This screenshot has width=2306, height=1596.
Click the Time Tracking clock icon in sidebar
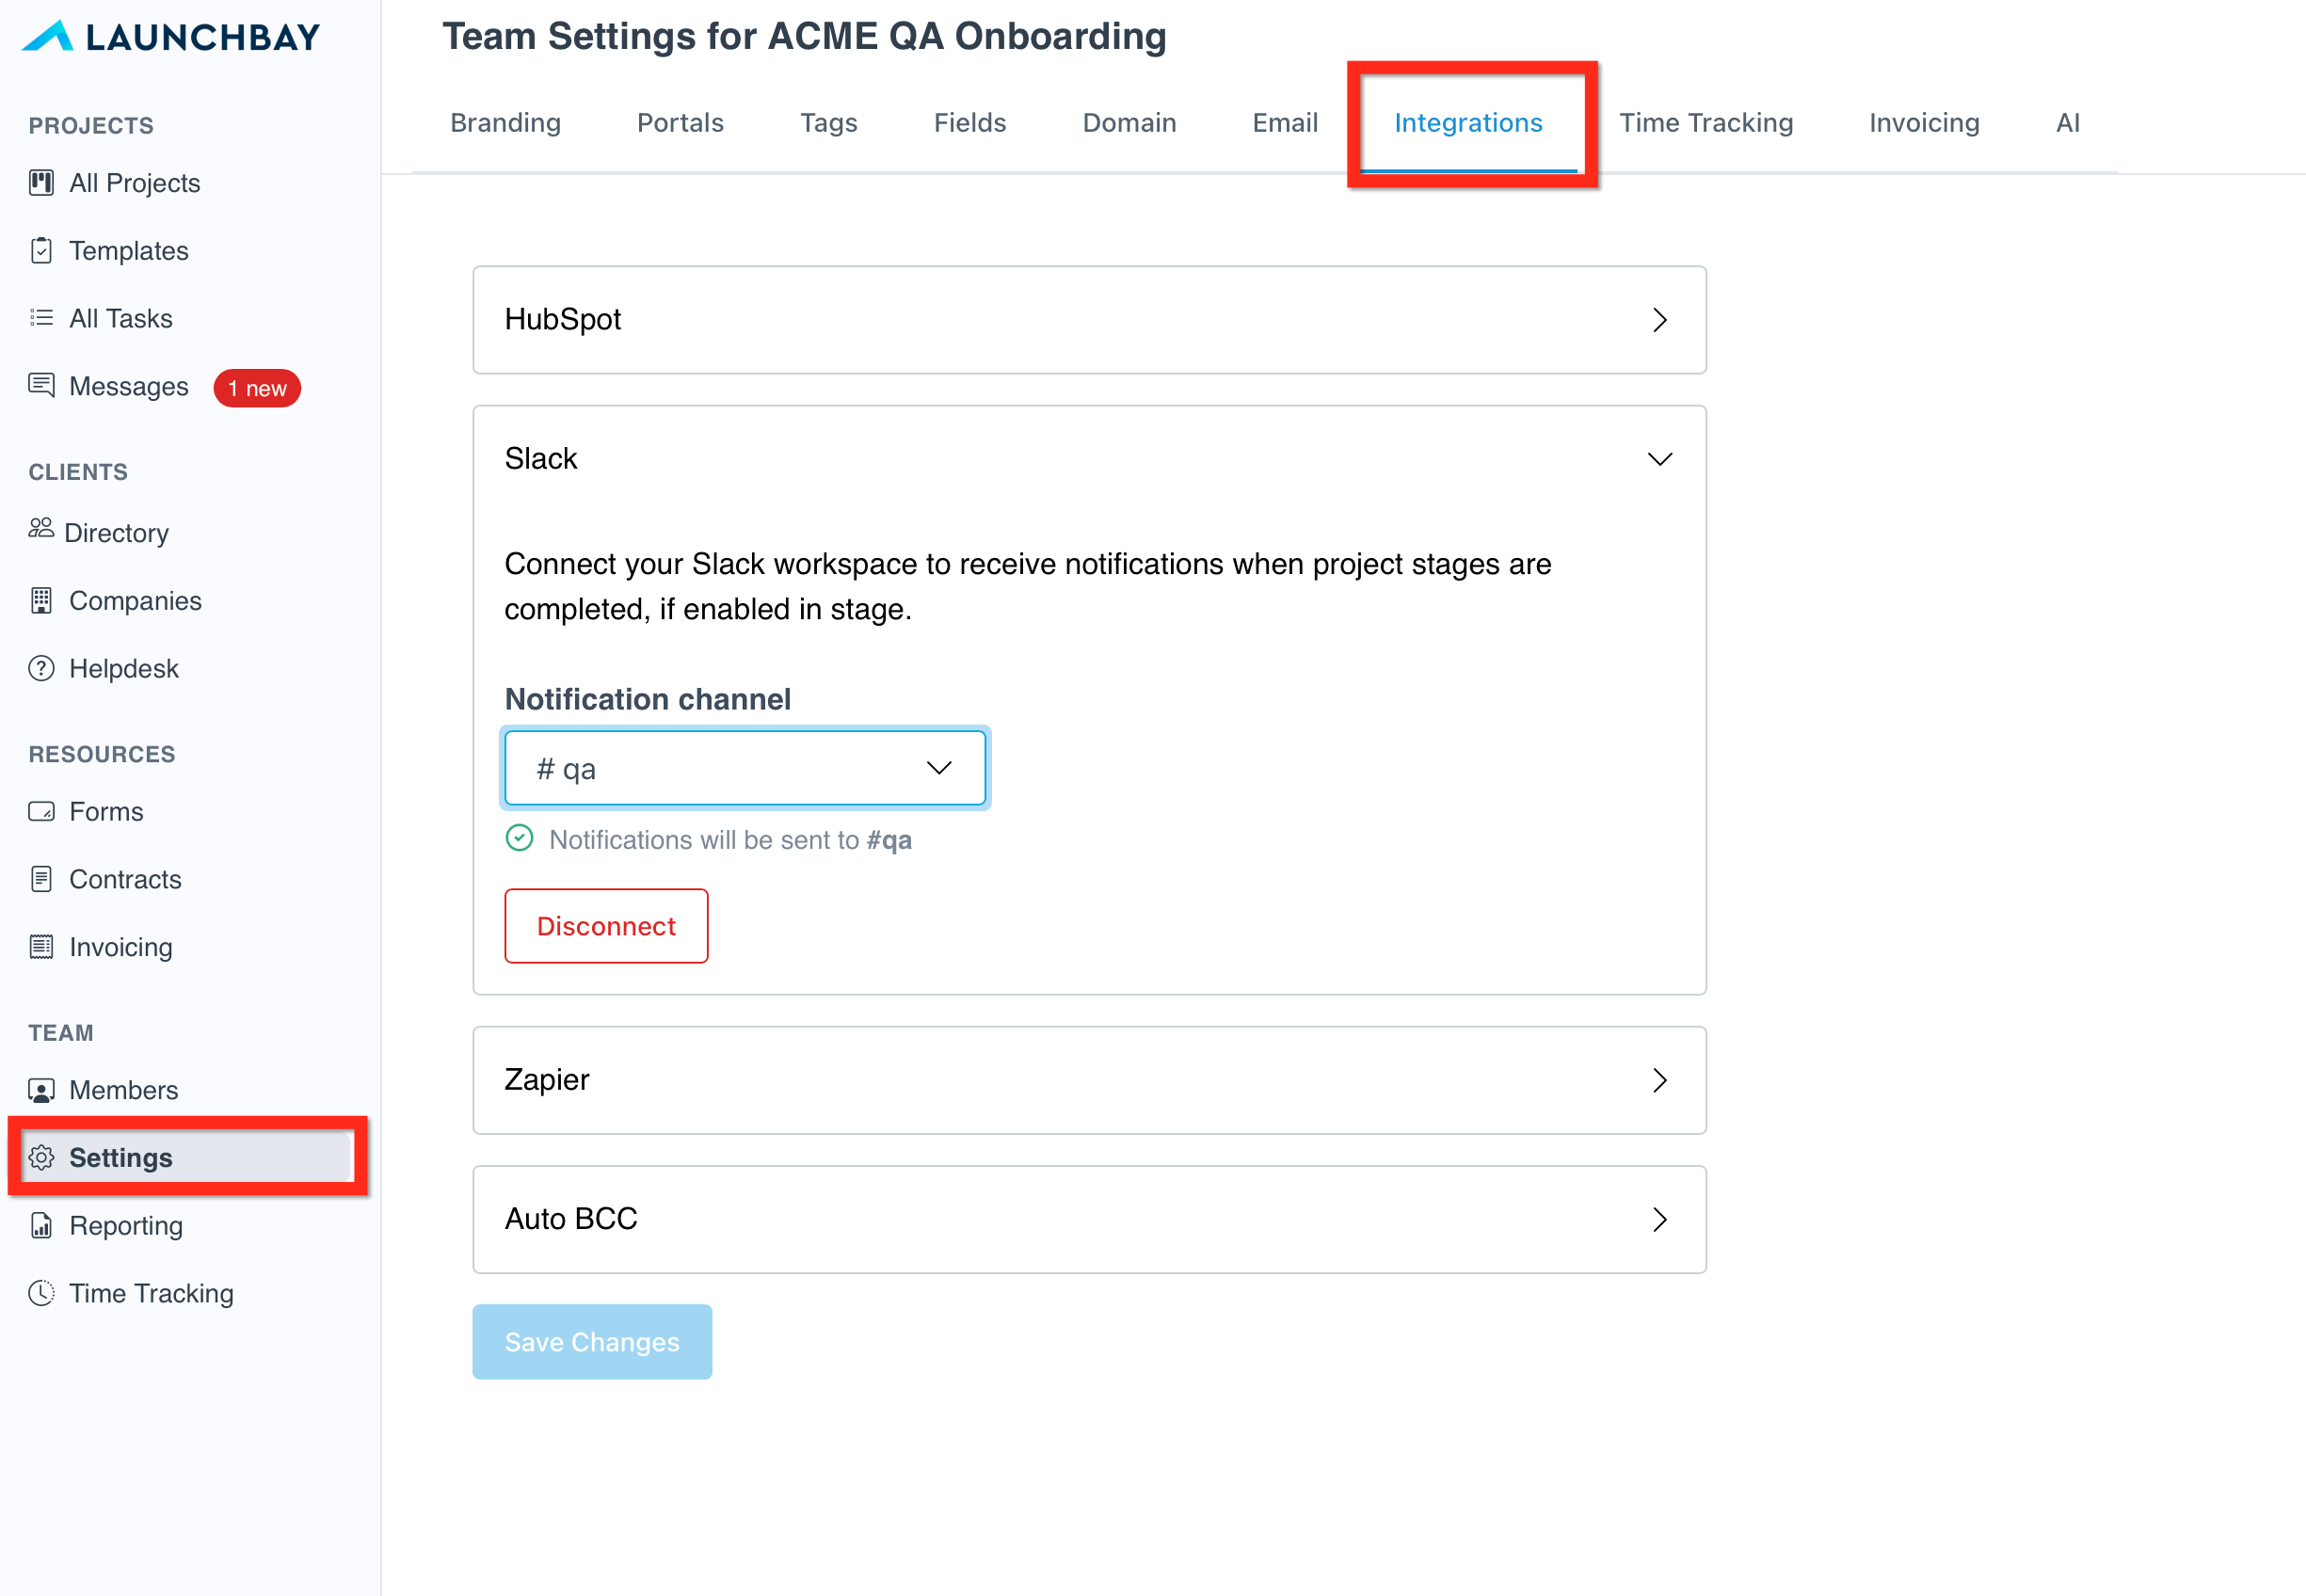(x=41, y=1293)
